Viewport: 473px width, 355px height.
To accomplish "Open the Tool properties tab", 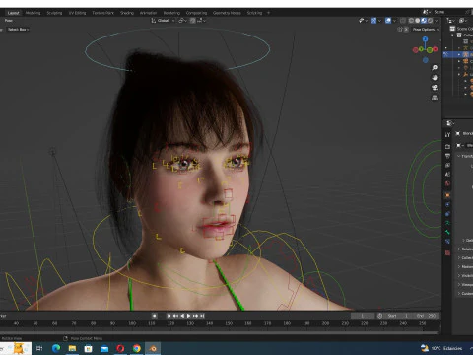I will click(447, 135).
